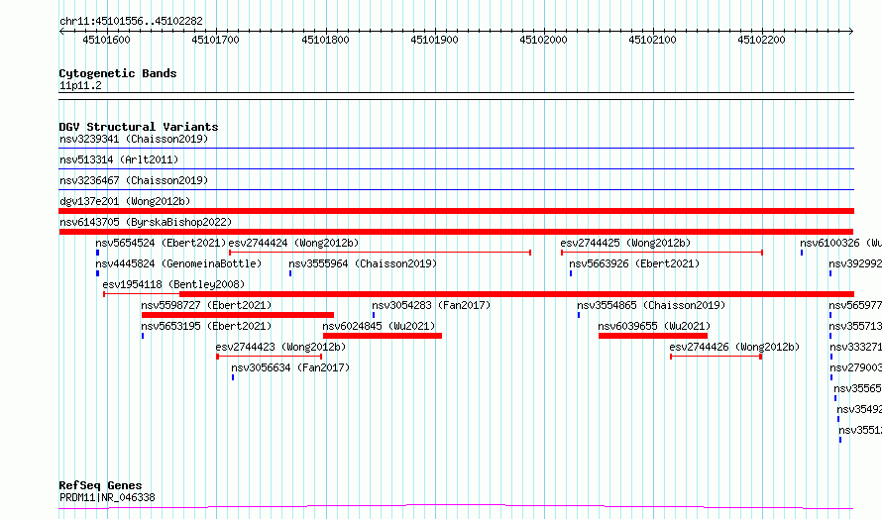This screenshot has width=882, height=519.
Task: Select the blue line under nsv513314
Action: tap(456, 169)
